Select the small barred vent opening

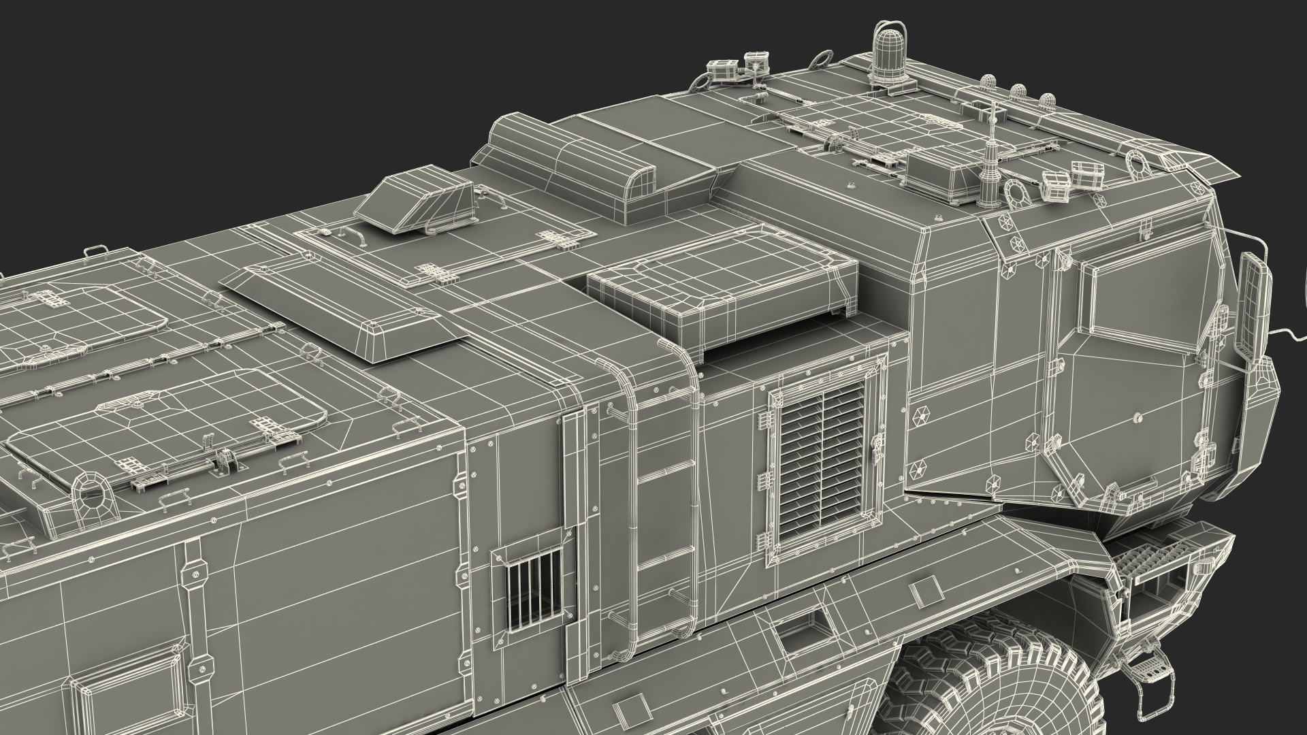[x=536, y=588]
